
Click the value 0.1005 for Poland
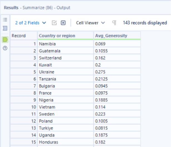117,121
